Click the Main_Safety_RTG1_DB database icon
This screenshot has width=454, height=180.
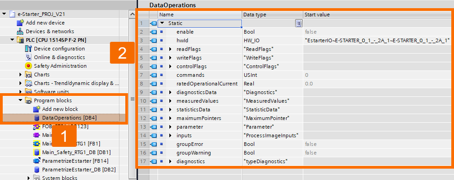click(37, 152)
